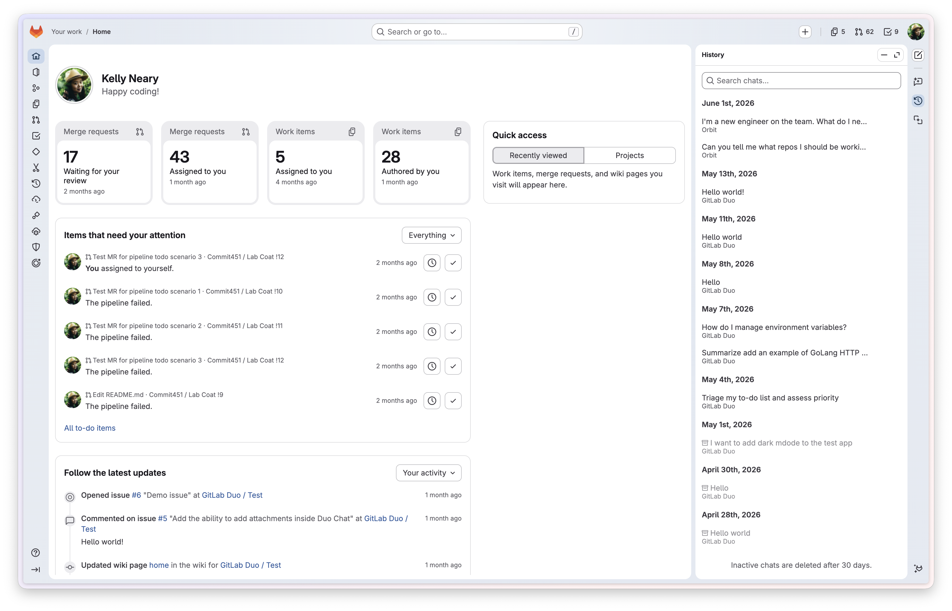The width and height of the screenshot is (952, 611).
Task: Snooze the Edit README.md to-do
Action: coord(432,401)
